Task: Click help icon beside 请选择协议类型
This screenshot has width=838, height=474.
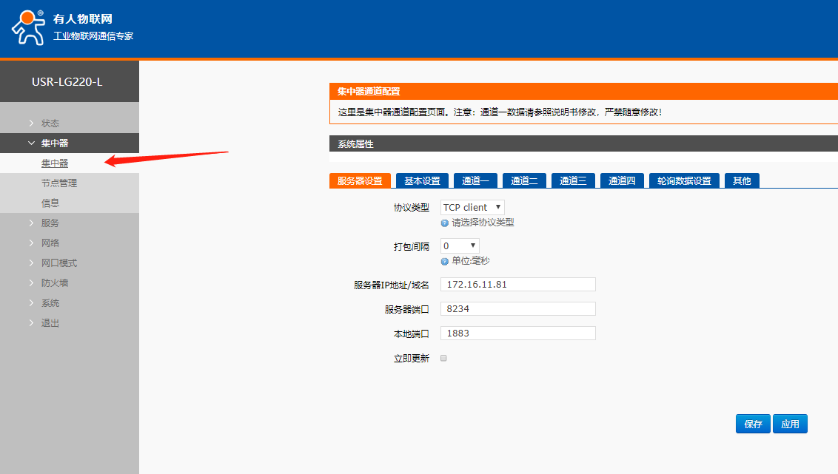Action: (x=445, y=223)
